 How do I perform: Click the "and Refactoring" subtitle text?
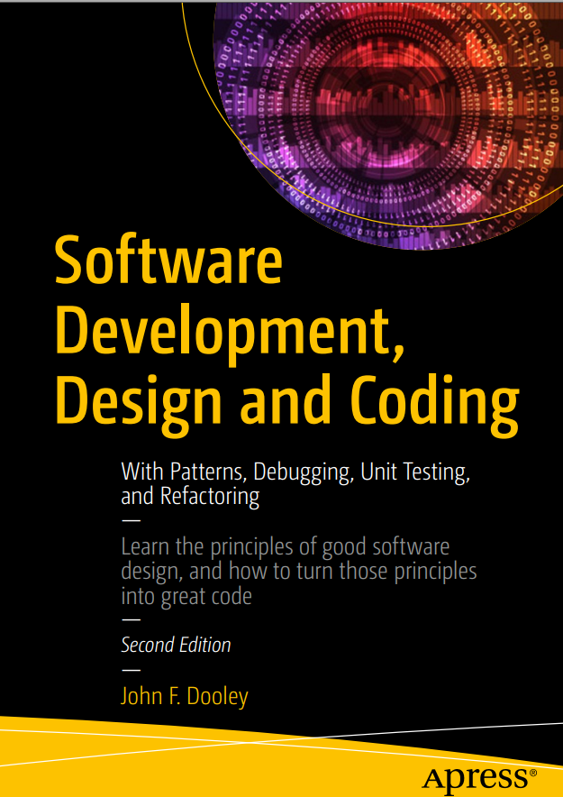tap(190, 497)
